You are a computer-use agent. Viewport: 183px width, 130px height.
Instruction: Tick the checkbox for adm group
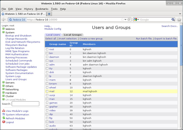click(x=47, y=64)
